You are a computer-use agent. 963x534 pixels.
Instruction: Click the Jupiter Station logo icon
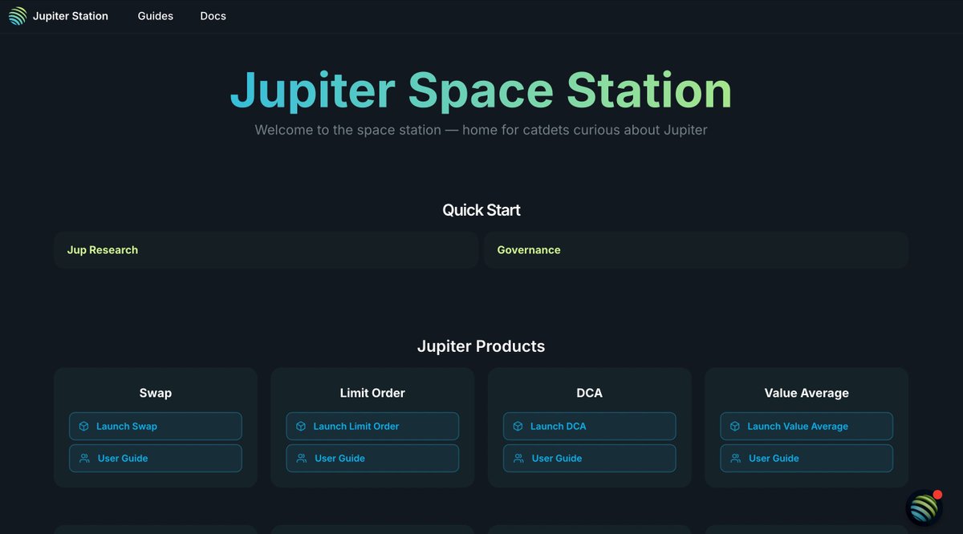point(18,16)
